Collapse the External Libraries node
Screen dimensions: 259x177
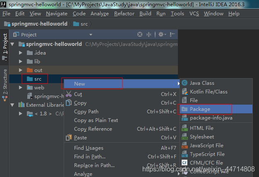click(12, 105)
